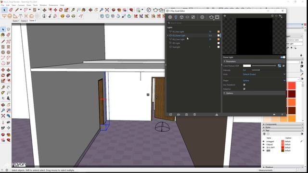This screenshot has height=173, width=308.
Task: Show V-Ray frame buffer window
Action: click(217, 17)
